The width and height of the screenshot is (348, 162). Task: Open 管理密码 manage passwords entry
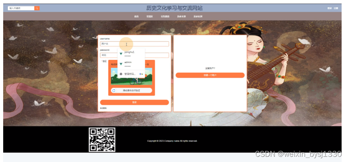click(131, 74)
